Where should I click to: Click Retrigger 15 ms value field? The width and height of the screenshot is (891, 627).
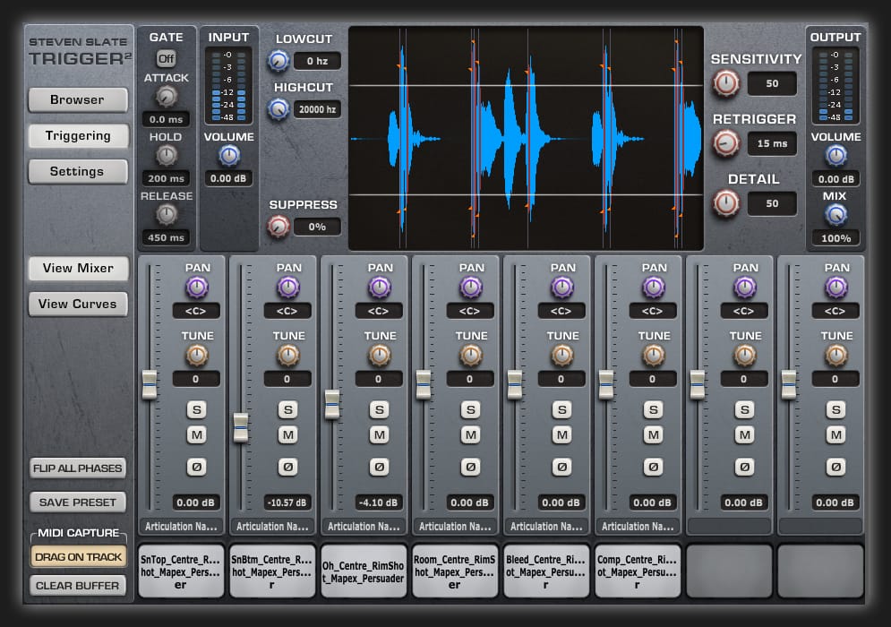(x=772, y=144)
